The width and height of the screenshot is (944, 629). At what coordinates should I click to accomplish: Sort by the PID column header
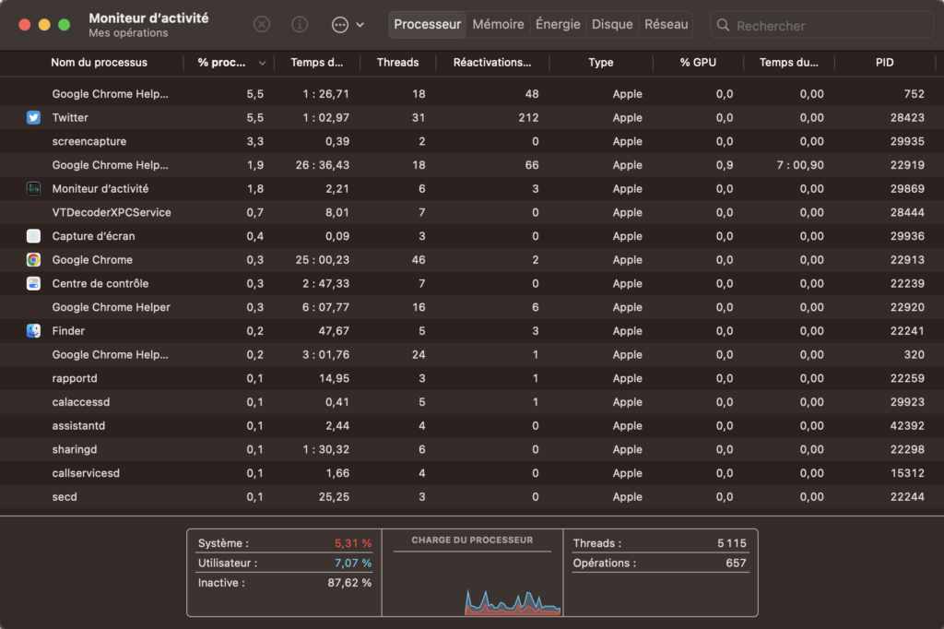tap(884, 62)
